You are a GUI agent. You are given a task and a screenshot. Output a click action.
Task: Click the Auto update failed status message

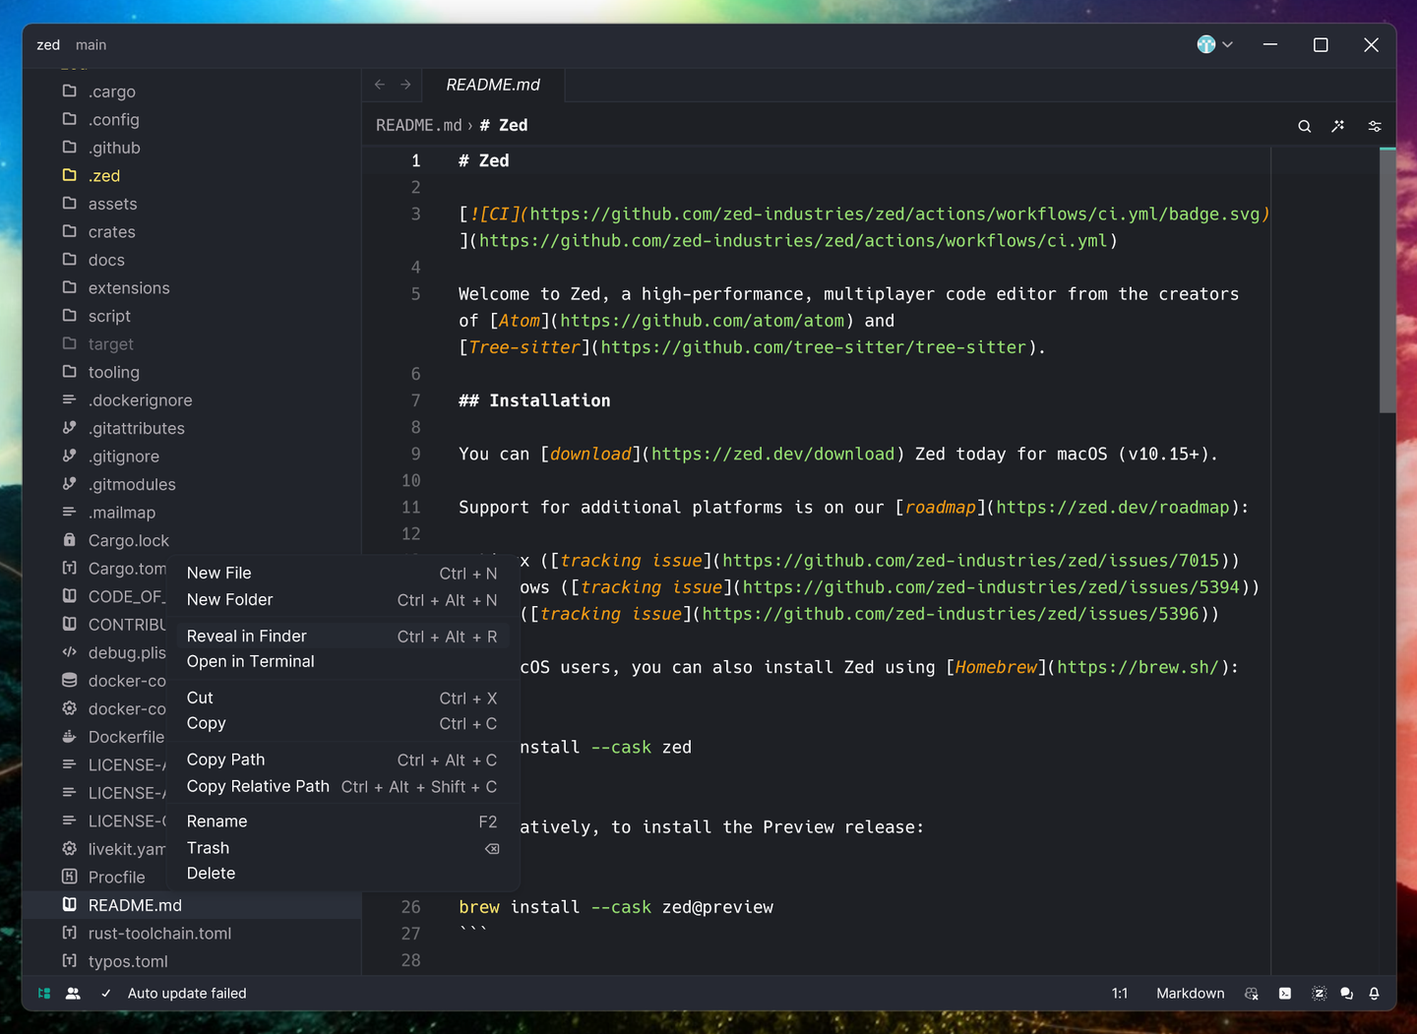pyautogui.click(x=187, y=994)
